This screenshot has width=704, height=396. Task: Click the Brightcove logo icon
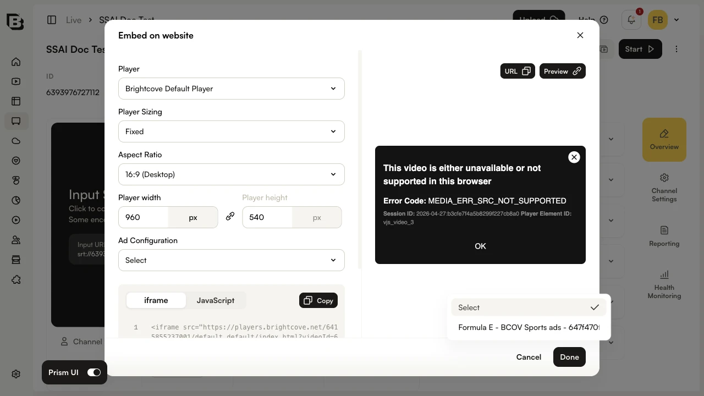(15, 21)
